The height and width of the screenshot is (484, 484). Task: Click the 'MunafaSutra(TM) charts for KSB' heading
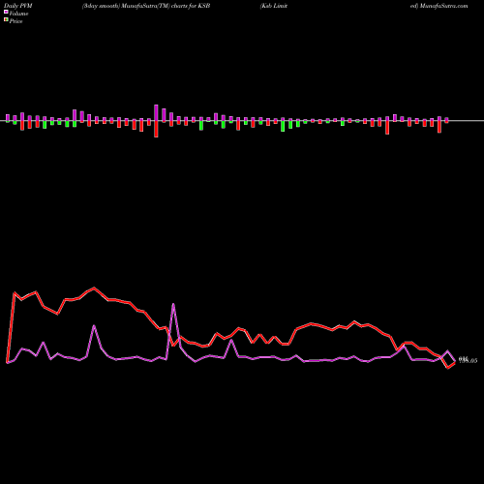pyautogui.click(x=166, y=6)
